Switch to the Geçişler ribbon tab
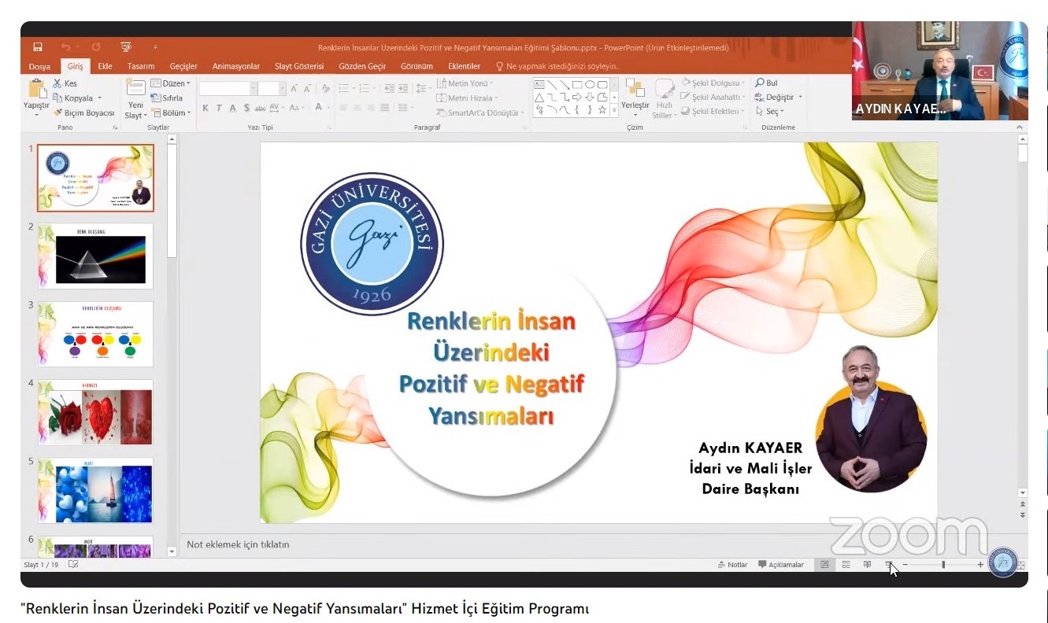 (183, 67)
